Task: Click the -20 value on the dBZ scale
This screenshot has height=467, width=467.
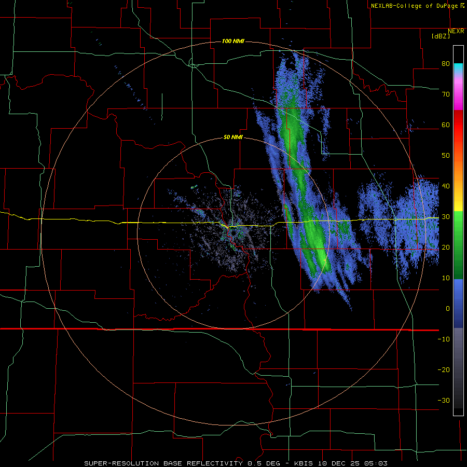Action: [x=444, y=370]
